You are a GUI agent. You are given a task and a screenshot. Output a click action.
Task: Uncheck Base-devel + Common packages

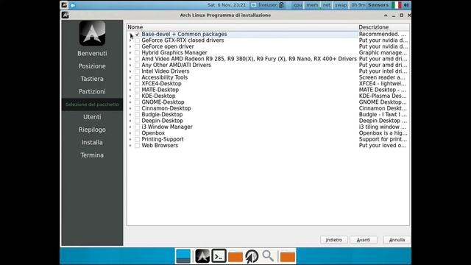(137, 35)
